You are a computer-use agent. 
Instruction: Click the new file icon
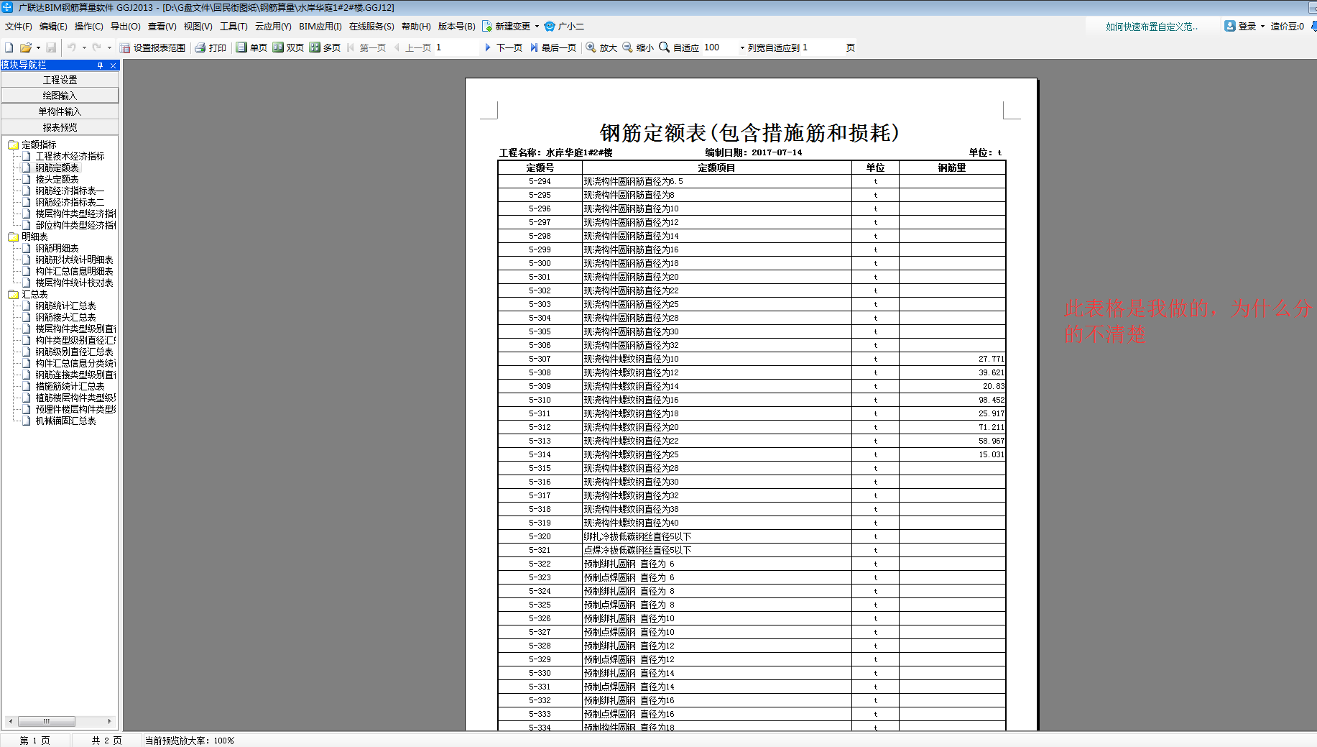tap(9, 47)
